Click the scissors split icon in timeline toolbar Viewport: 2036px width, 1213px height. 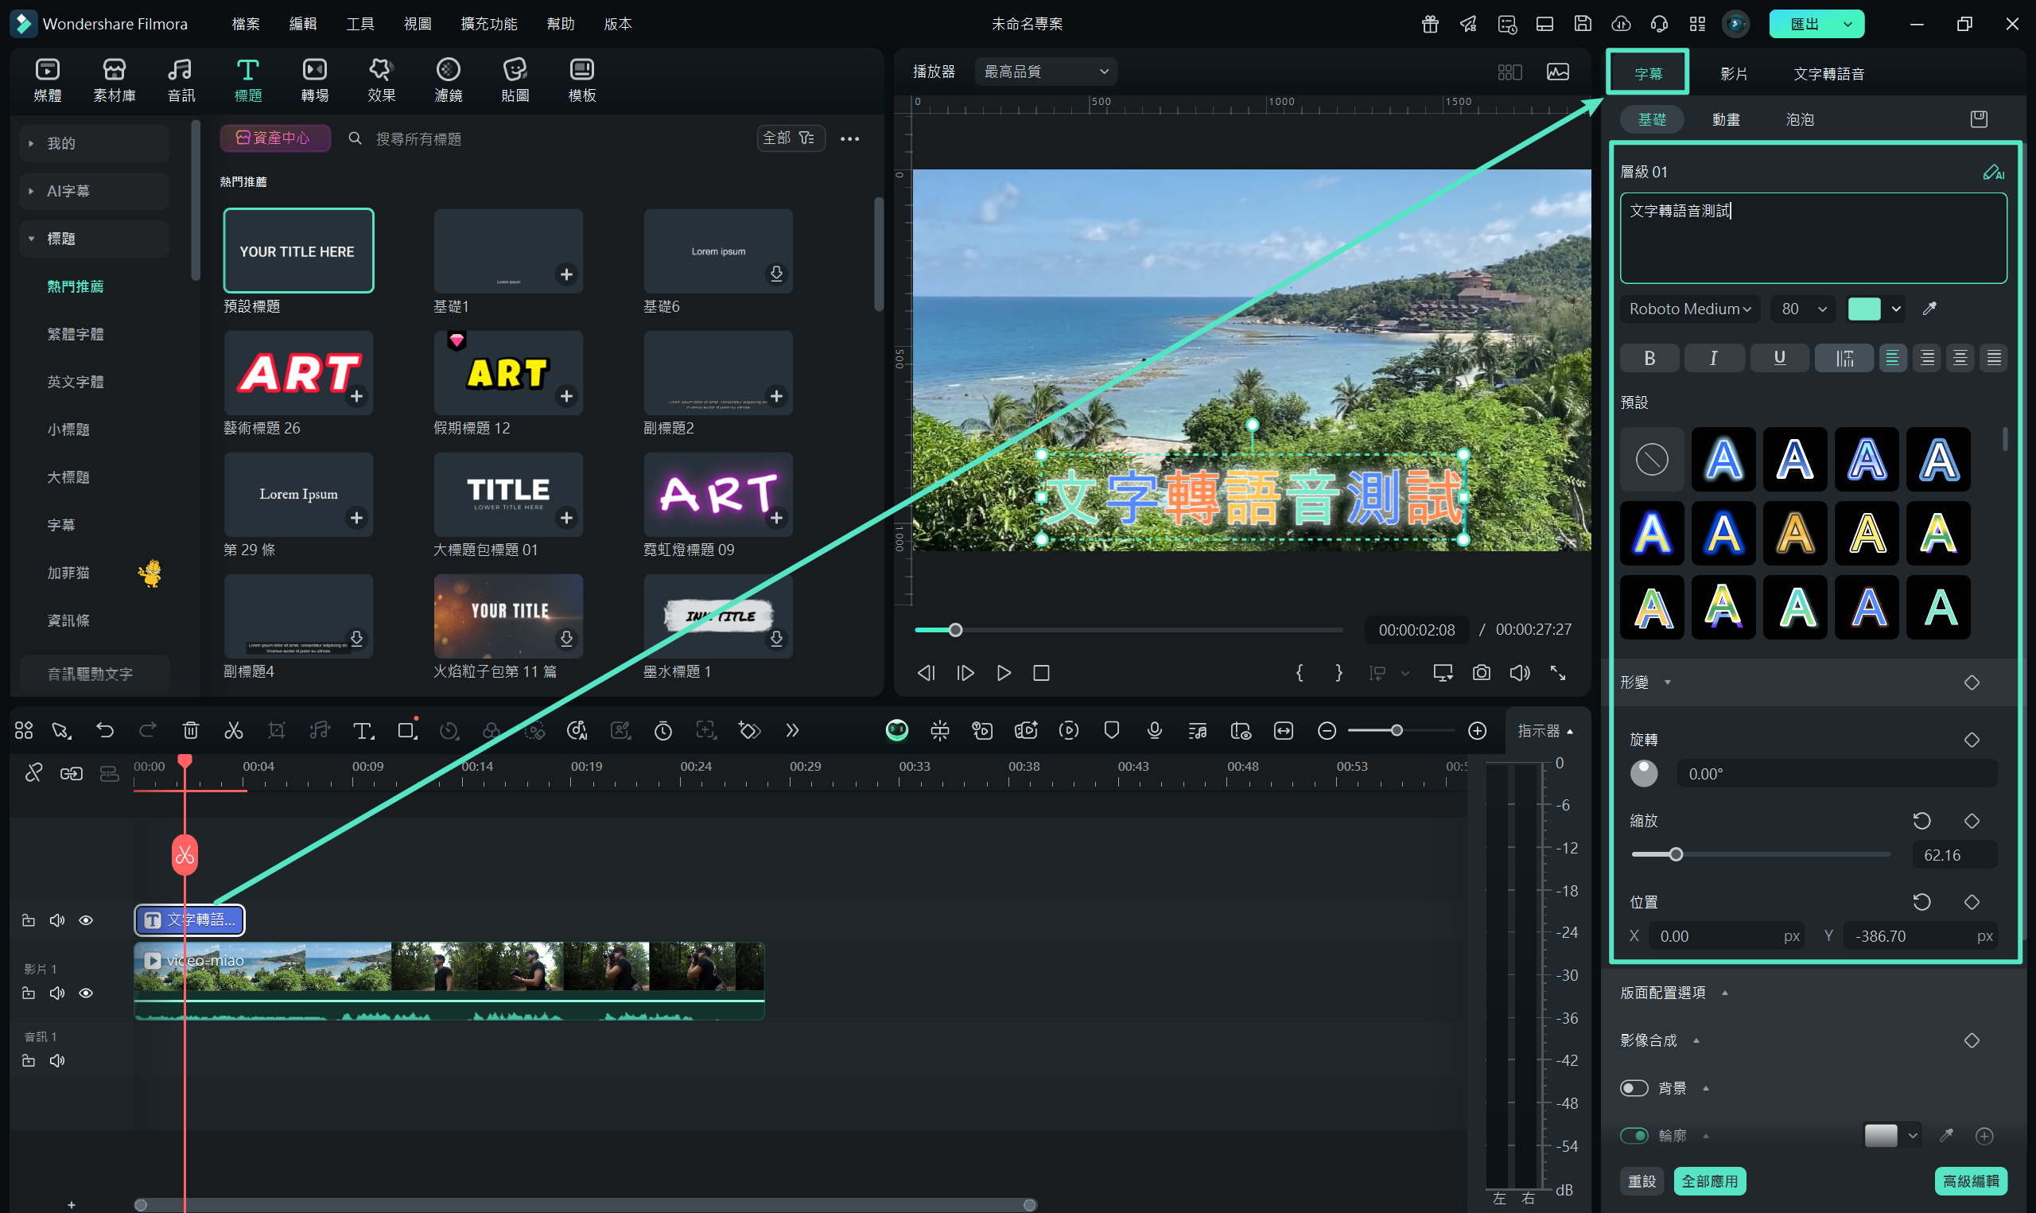(x=234, y=730)
